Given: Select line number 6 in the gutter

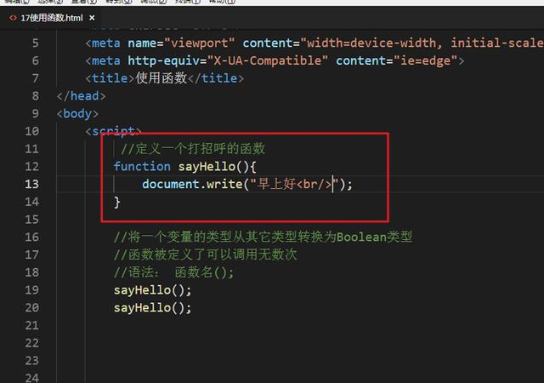Looking at the screenshot, I should coord(36,60).
